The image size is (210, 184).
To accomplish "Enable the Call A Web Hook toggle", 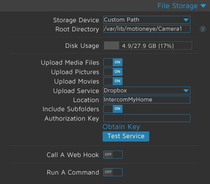I will (113, 155).
